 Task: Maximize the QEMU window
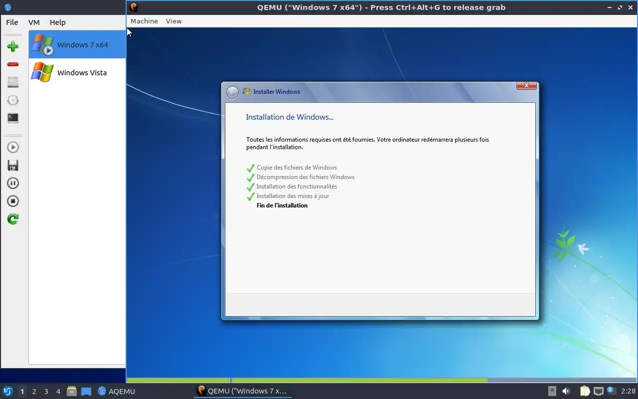(620, 7)
